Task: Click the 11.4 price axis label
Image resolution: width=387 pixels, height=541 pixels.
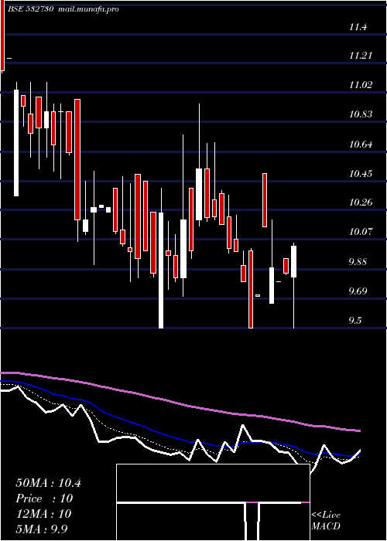Action: pyautogui.click(x=358, y=26)
